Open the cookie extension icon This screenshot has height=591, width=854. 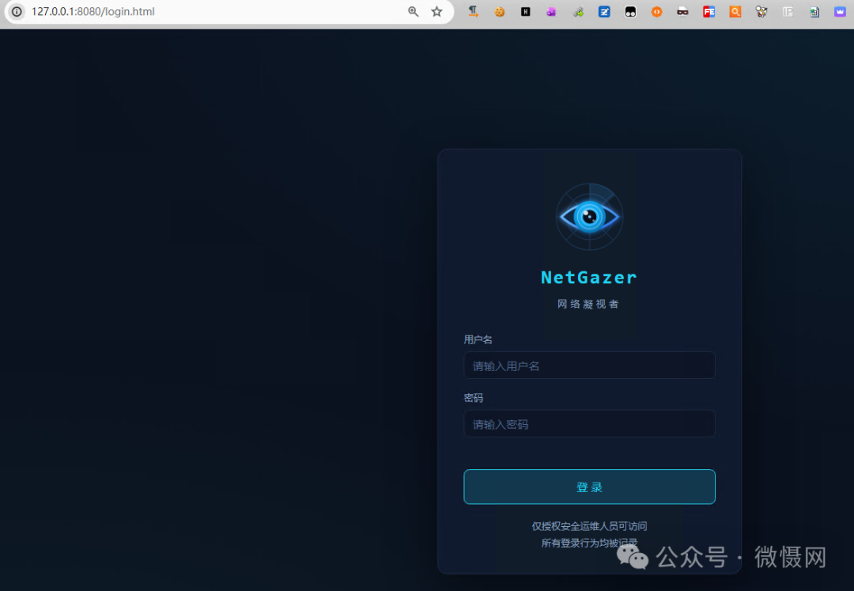pyautogui.click(x=500, y=11)
